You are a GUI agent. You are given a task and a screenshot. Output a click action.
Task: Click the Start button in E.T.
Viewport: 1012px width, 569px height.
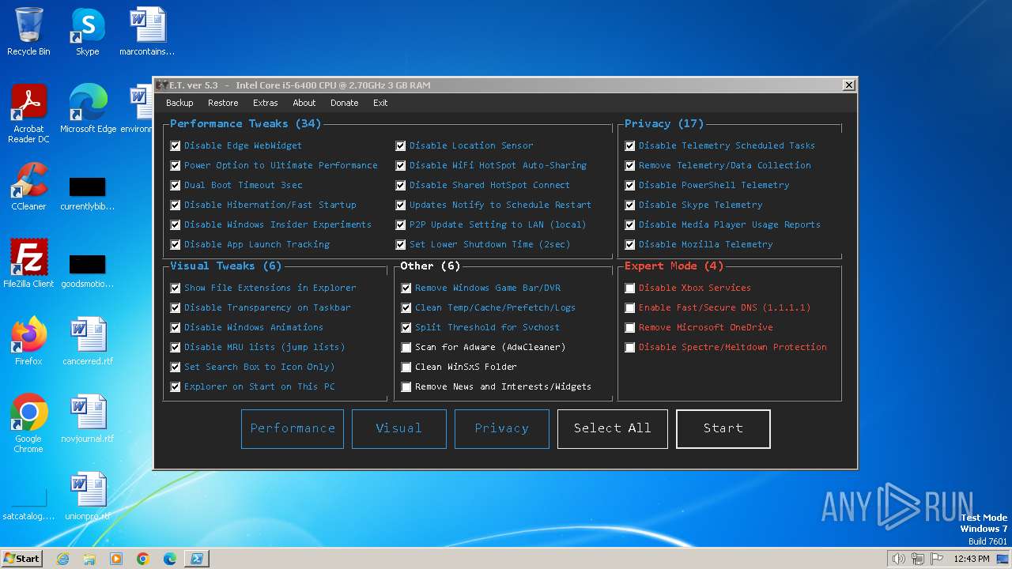tap(723, 428)
